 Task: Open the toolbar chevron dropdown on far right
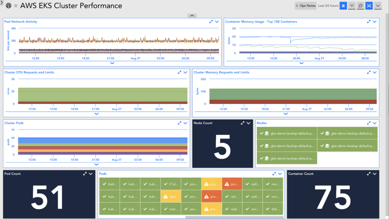click(x=378, y=6)
